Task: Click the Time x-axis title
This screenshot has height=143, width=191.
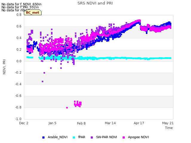Action: [x=169, y=128]
